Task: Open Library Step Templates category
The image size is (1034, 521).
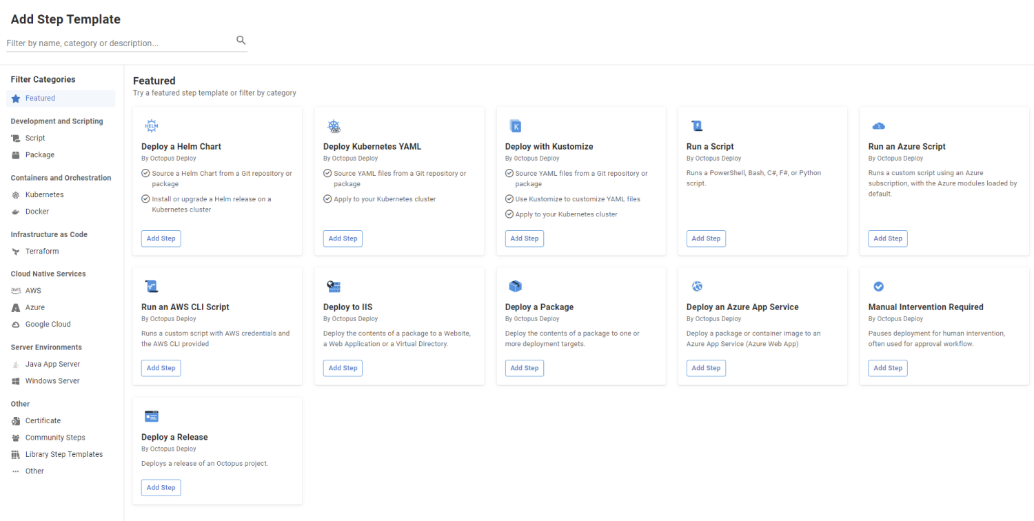Action: click(x=63, y=454)
